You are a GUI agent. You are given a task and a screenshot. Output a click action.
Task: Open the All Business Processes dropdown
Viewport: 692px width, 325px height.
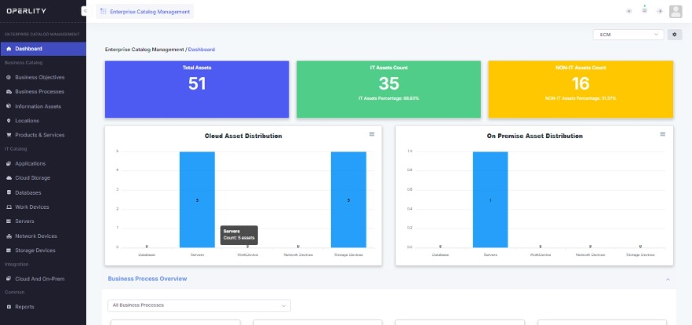pyautogui.click(x=198, y=305)
